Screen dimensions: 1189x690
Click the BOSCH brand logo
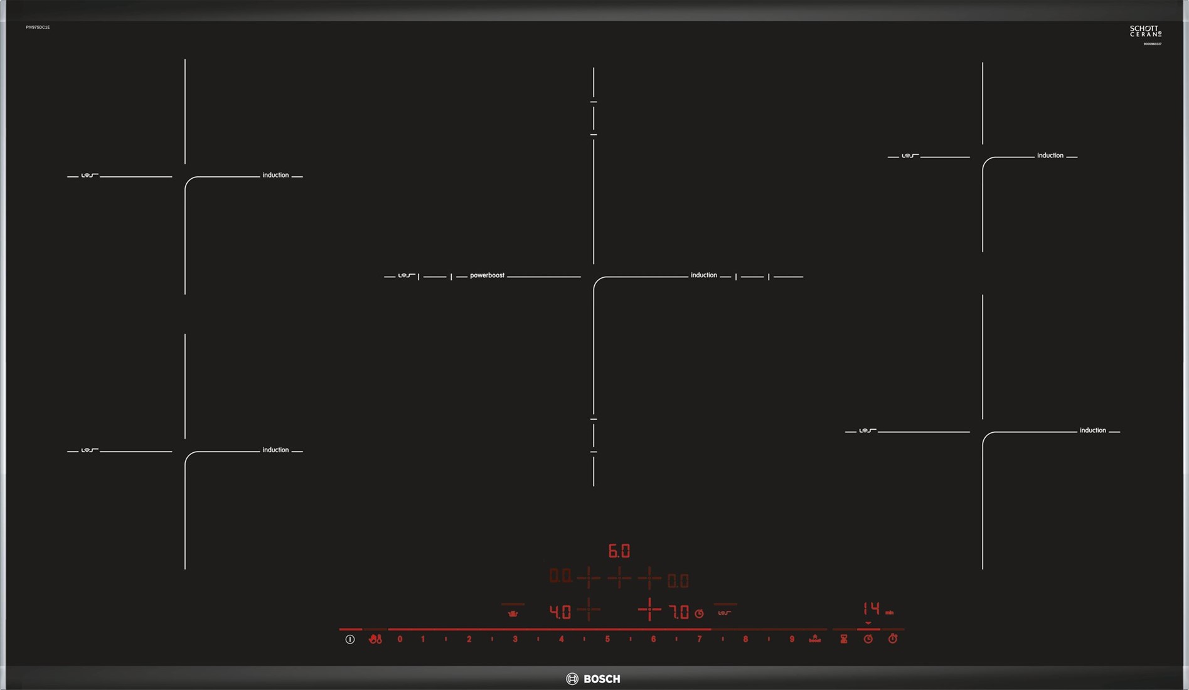(x=594, y=679)
